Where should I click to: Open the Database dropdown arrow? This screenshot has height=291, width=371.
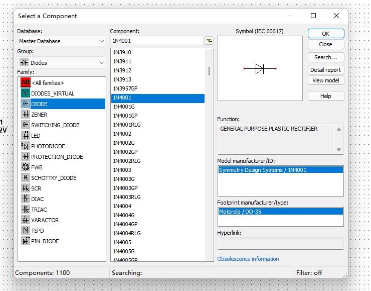pos(102,41)
